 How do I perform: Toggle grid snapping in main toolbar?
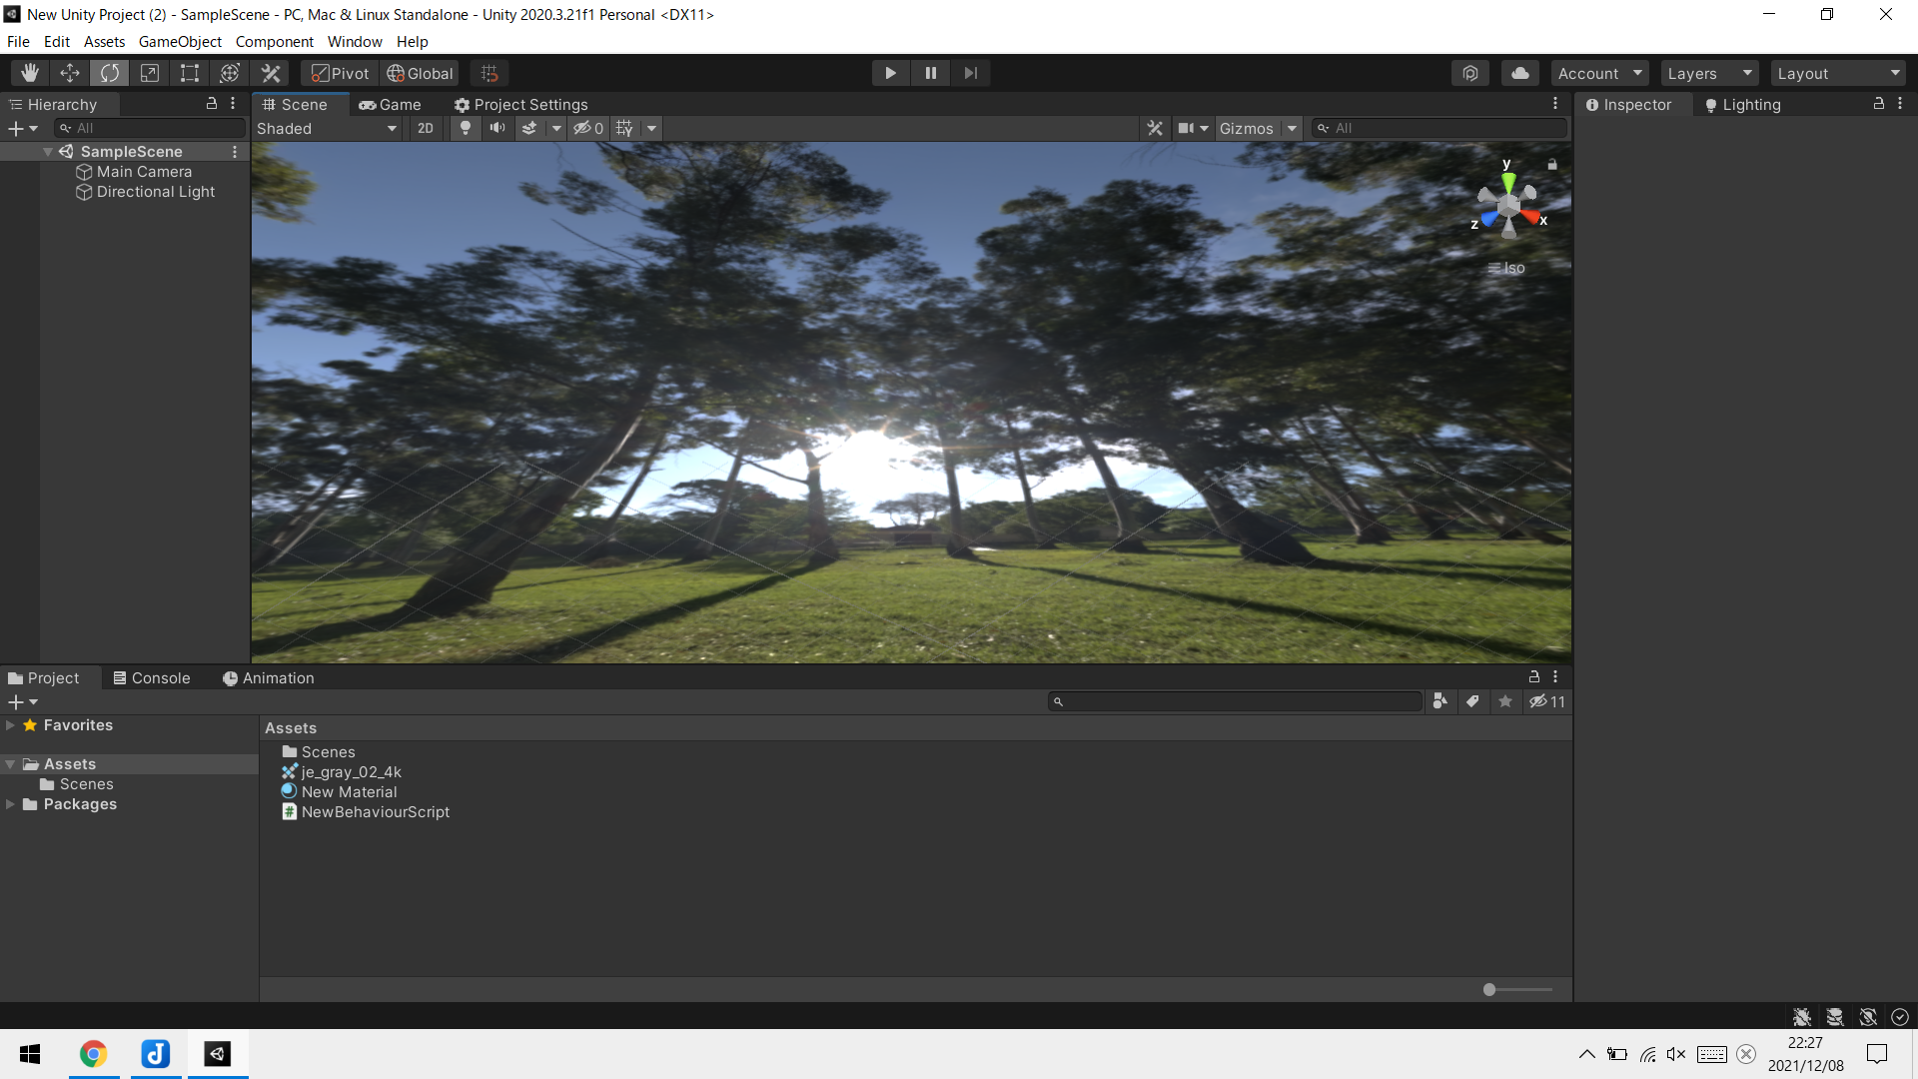click(x=489, y=73)
